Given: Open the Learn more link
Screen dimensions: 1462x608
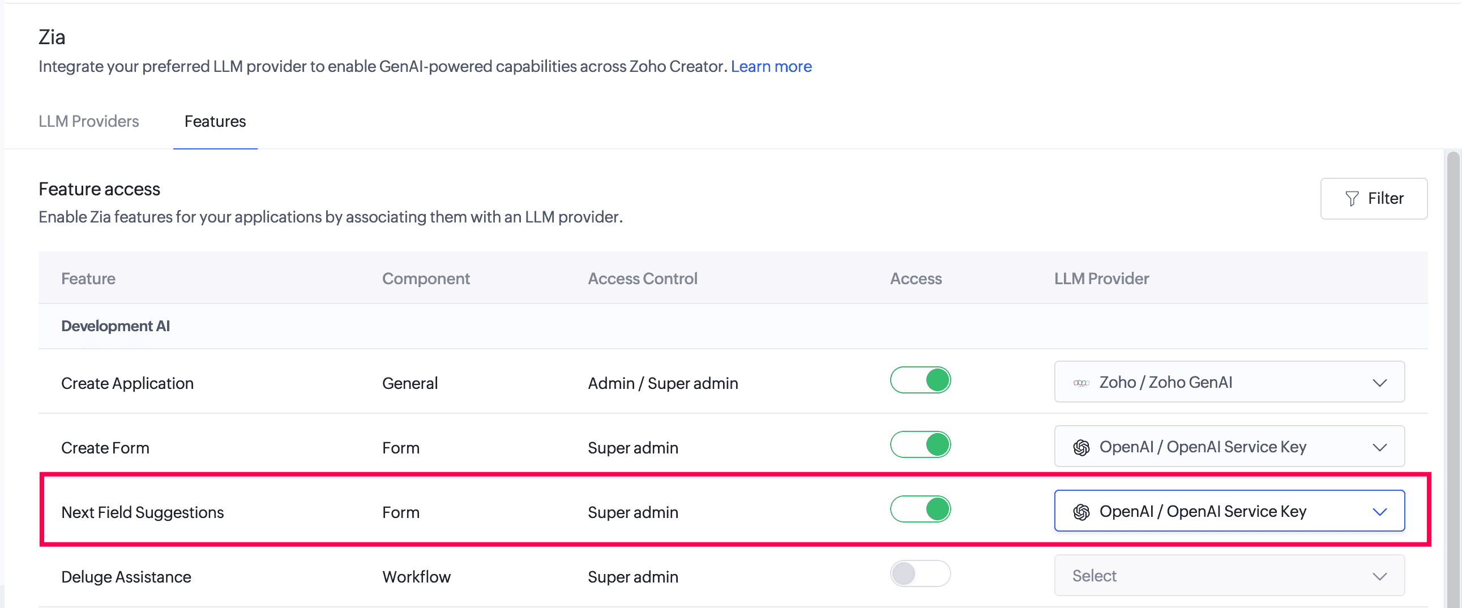Looking at the screenshot, I should click(x=771, y=66).
